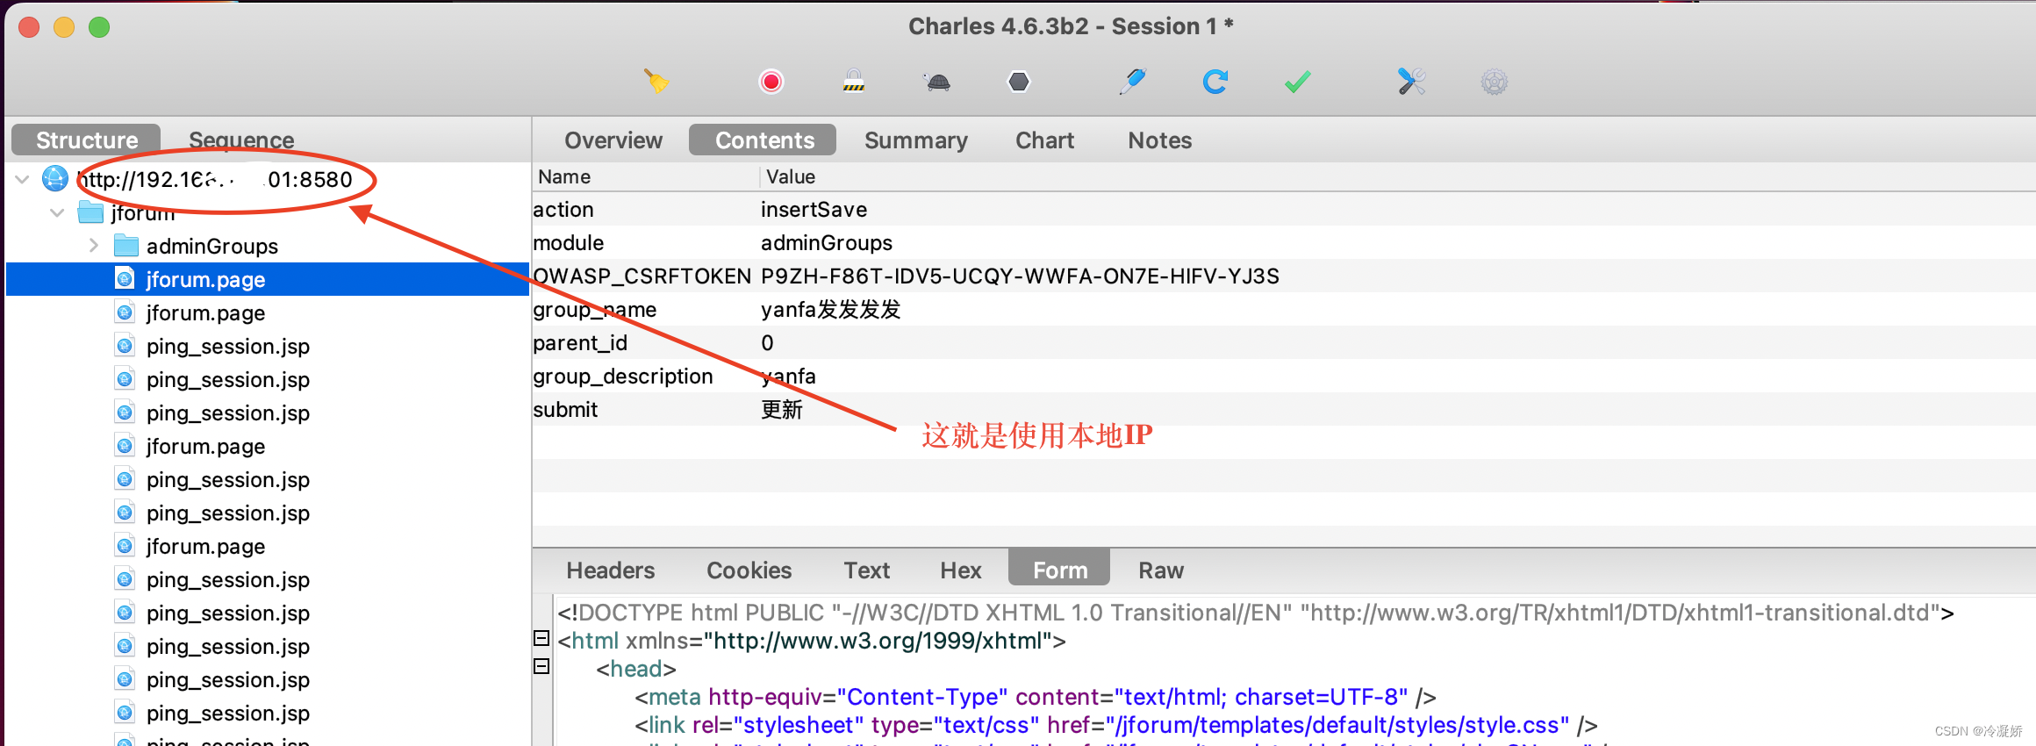Select the 'group_name' parameter name

pyautogui.click(x=594, y=310)
